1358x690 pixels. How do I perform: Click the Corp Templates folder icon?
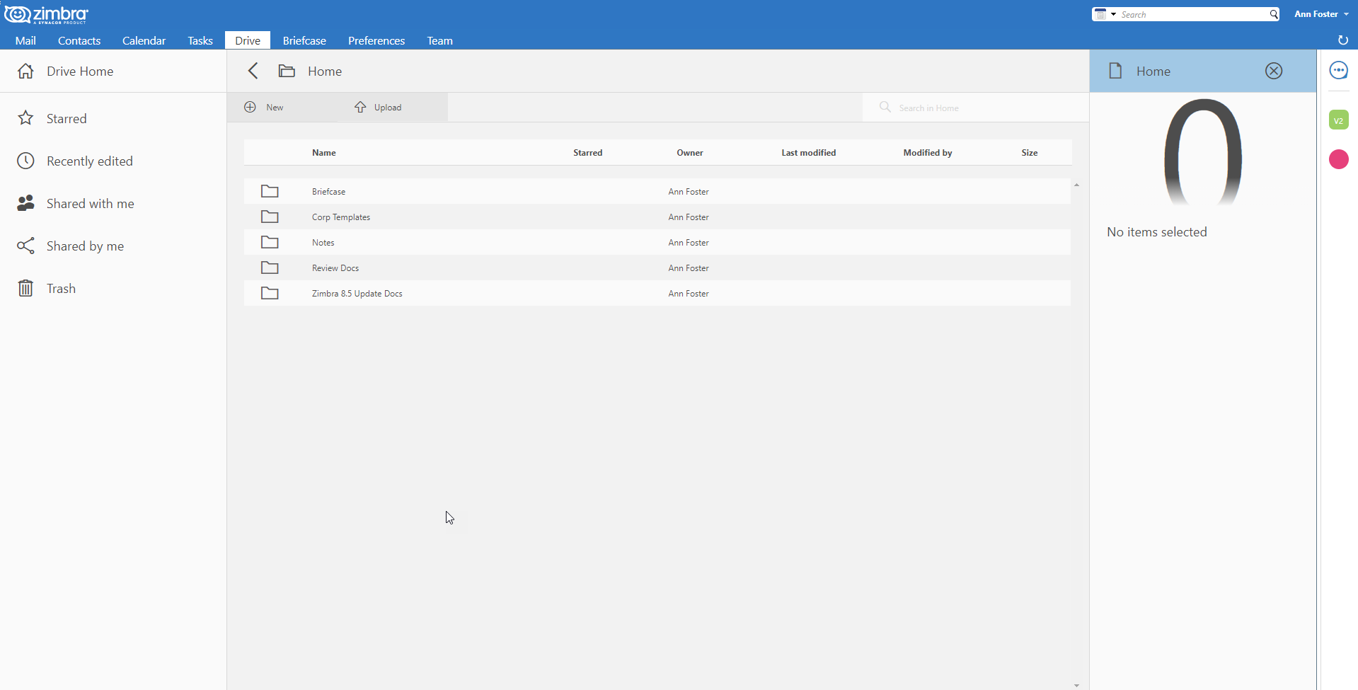tap(270, 217)
